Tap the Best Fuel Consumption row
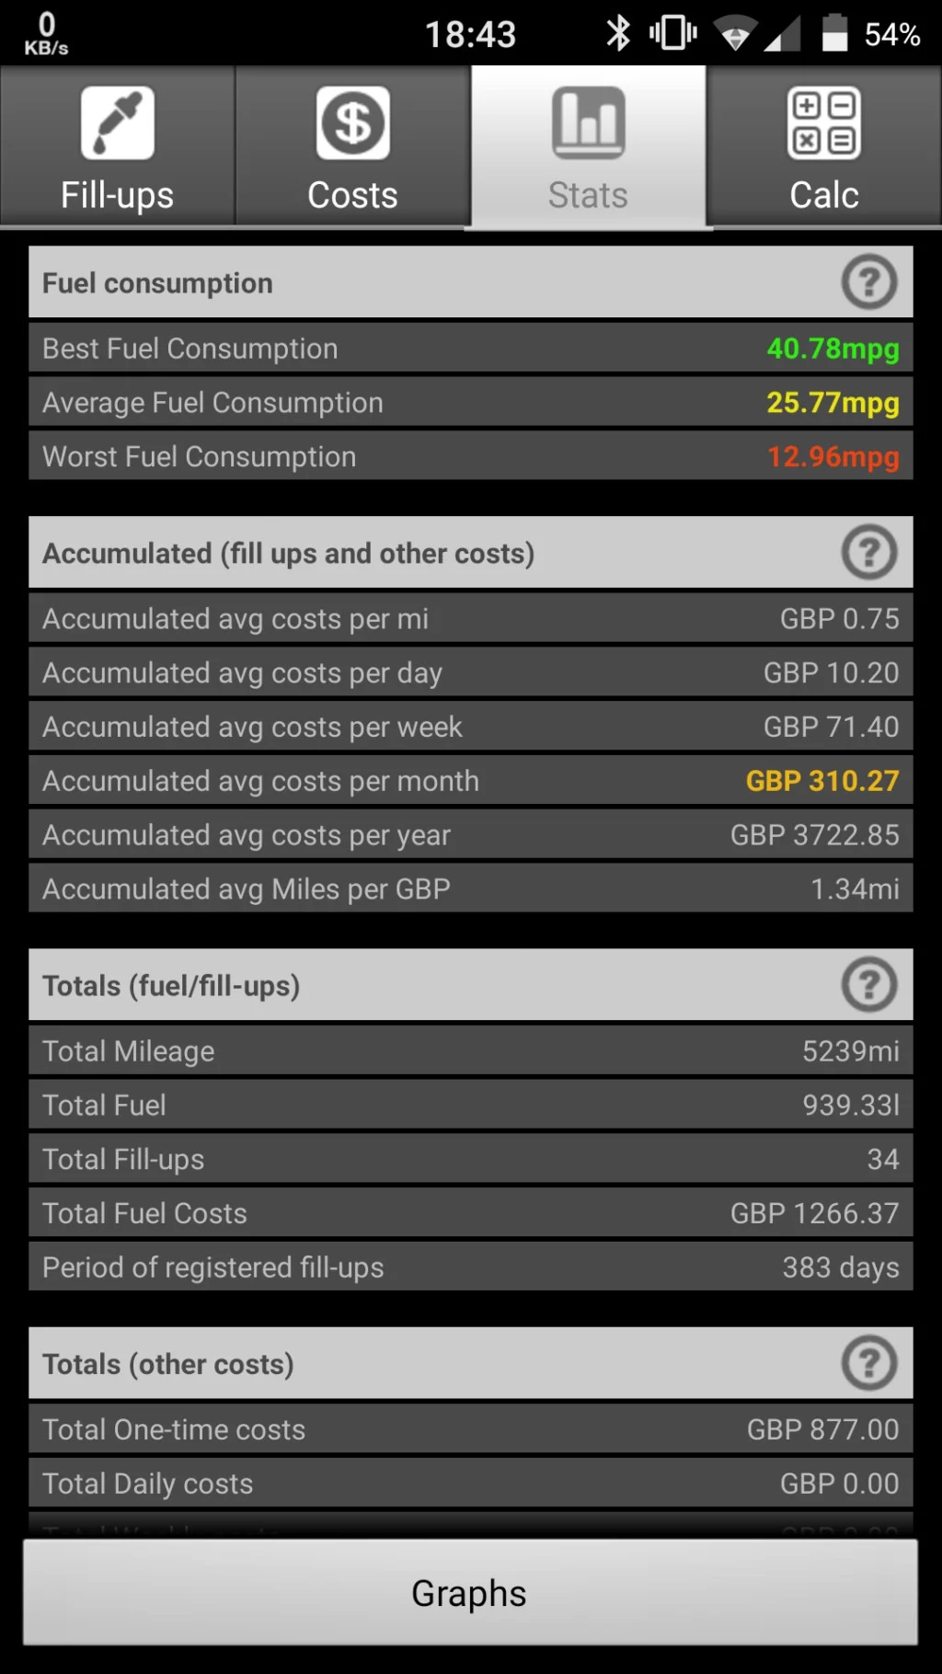942x1674 pixels. click(x=470, y=349)
